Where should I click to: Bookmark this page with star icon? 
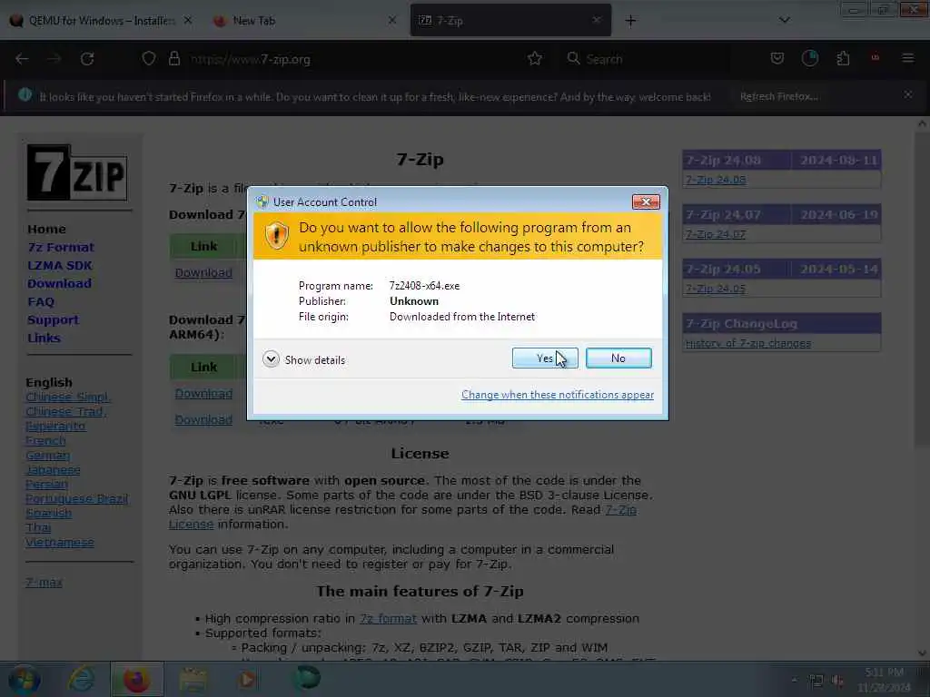tap(534, 59)
